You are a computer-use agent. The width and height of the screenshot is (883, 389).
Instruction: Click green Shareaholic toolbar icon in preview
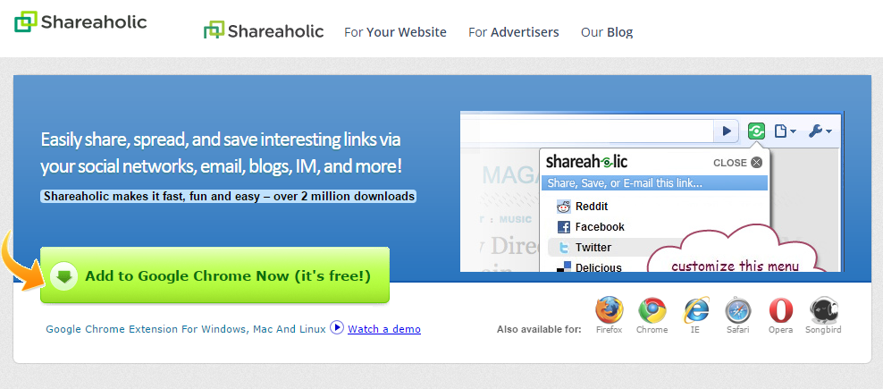click(756, 131)
